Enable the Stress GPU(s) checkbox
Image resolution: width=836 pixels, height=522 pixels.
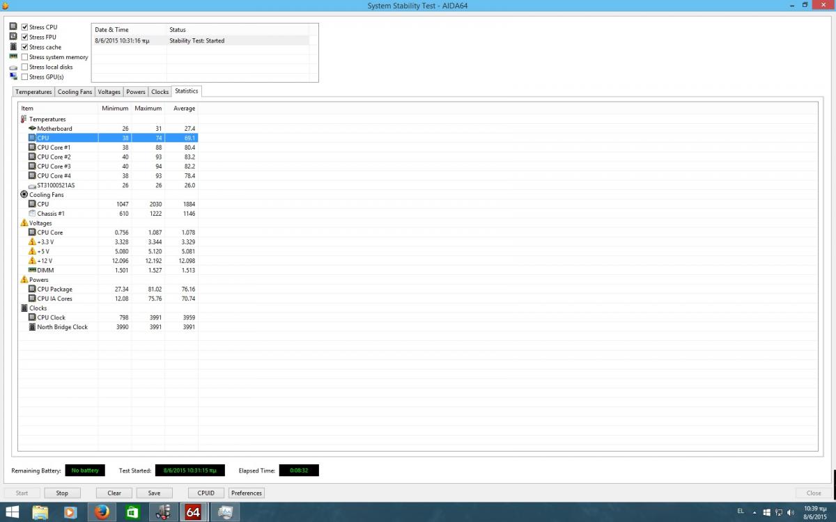[25, 77]
